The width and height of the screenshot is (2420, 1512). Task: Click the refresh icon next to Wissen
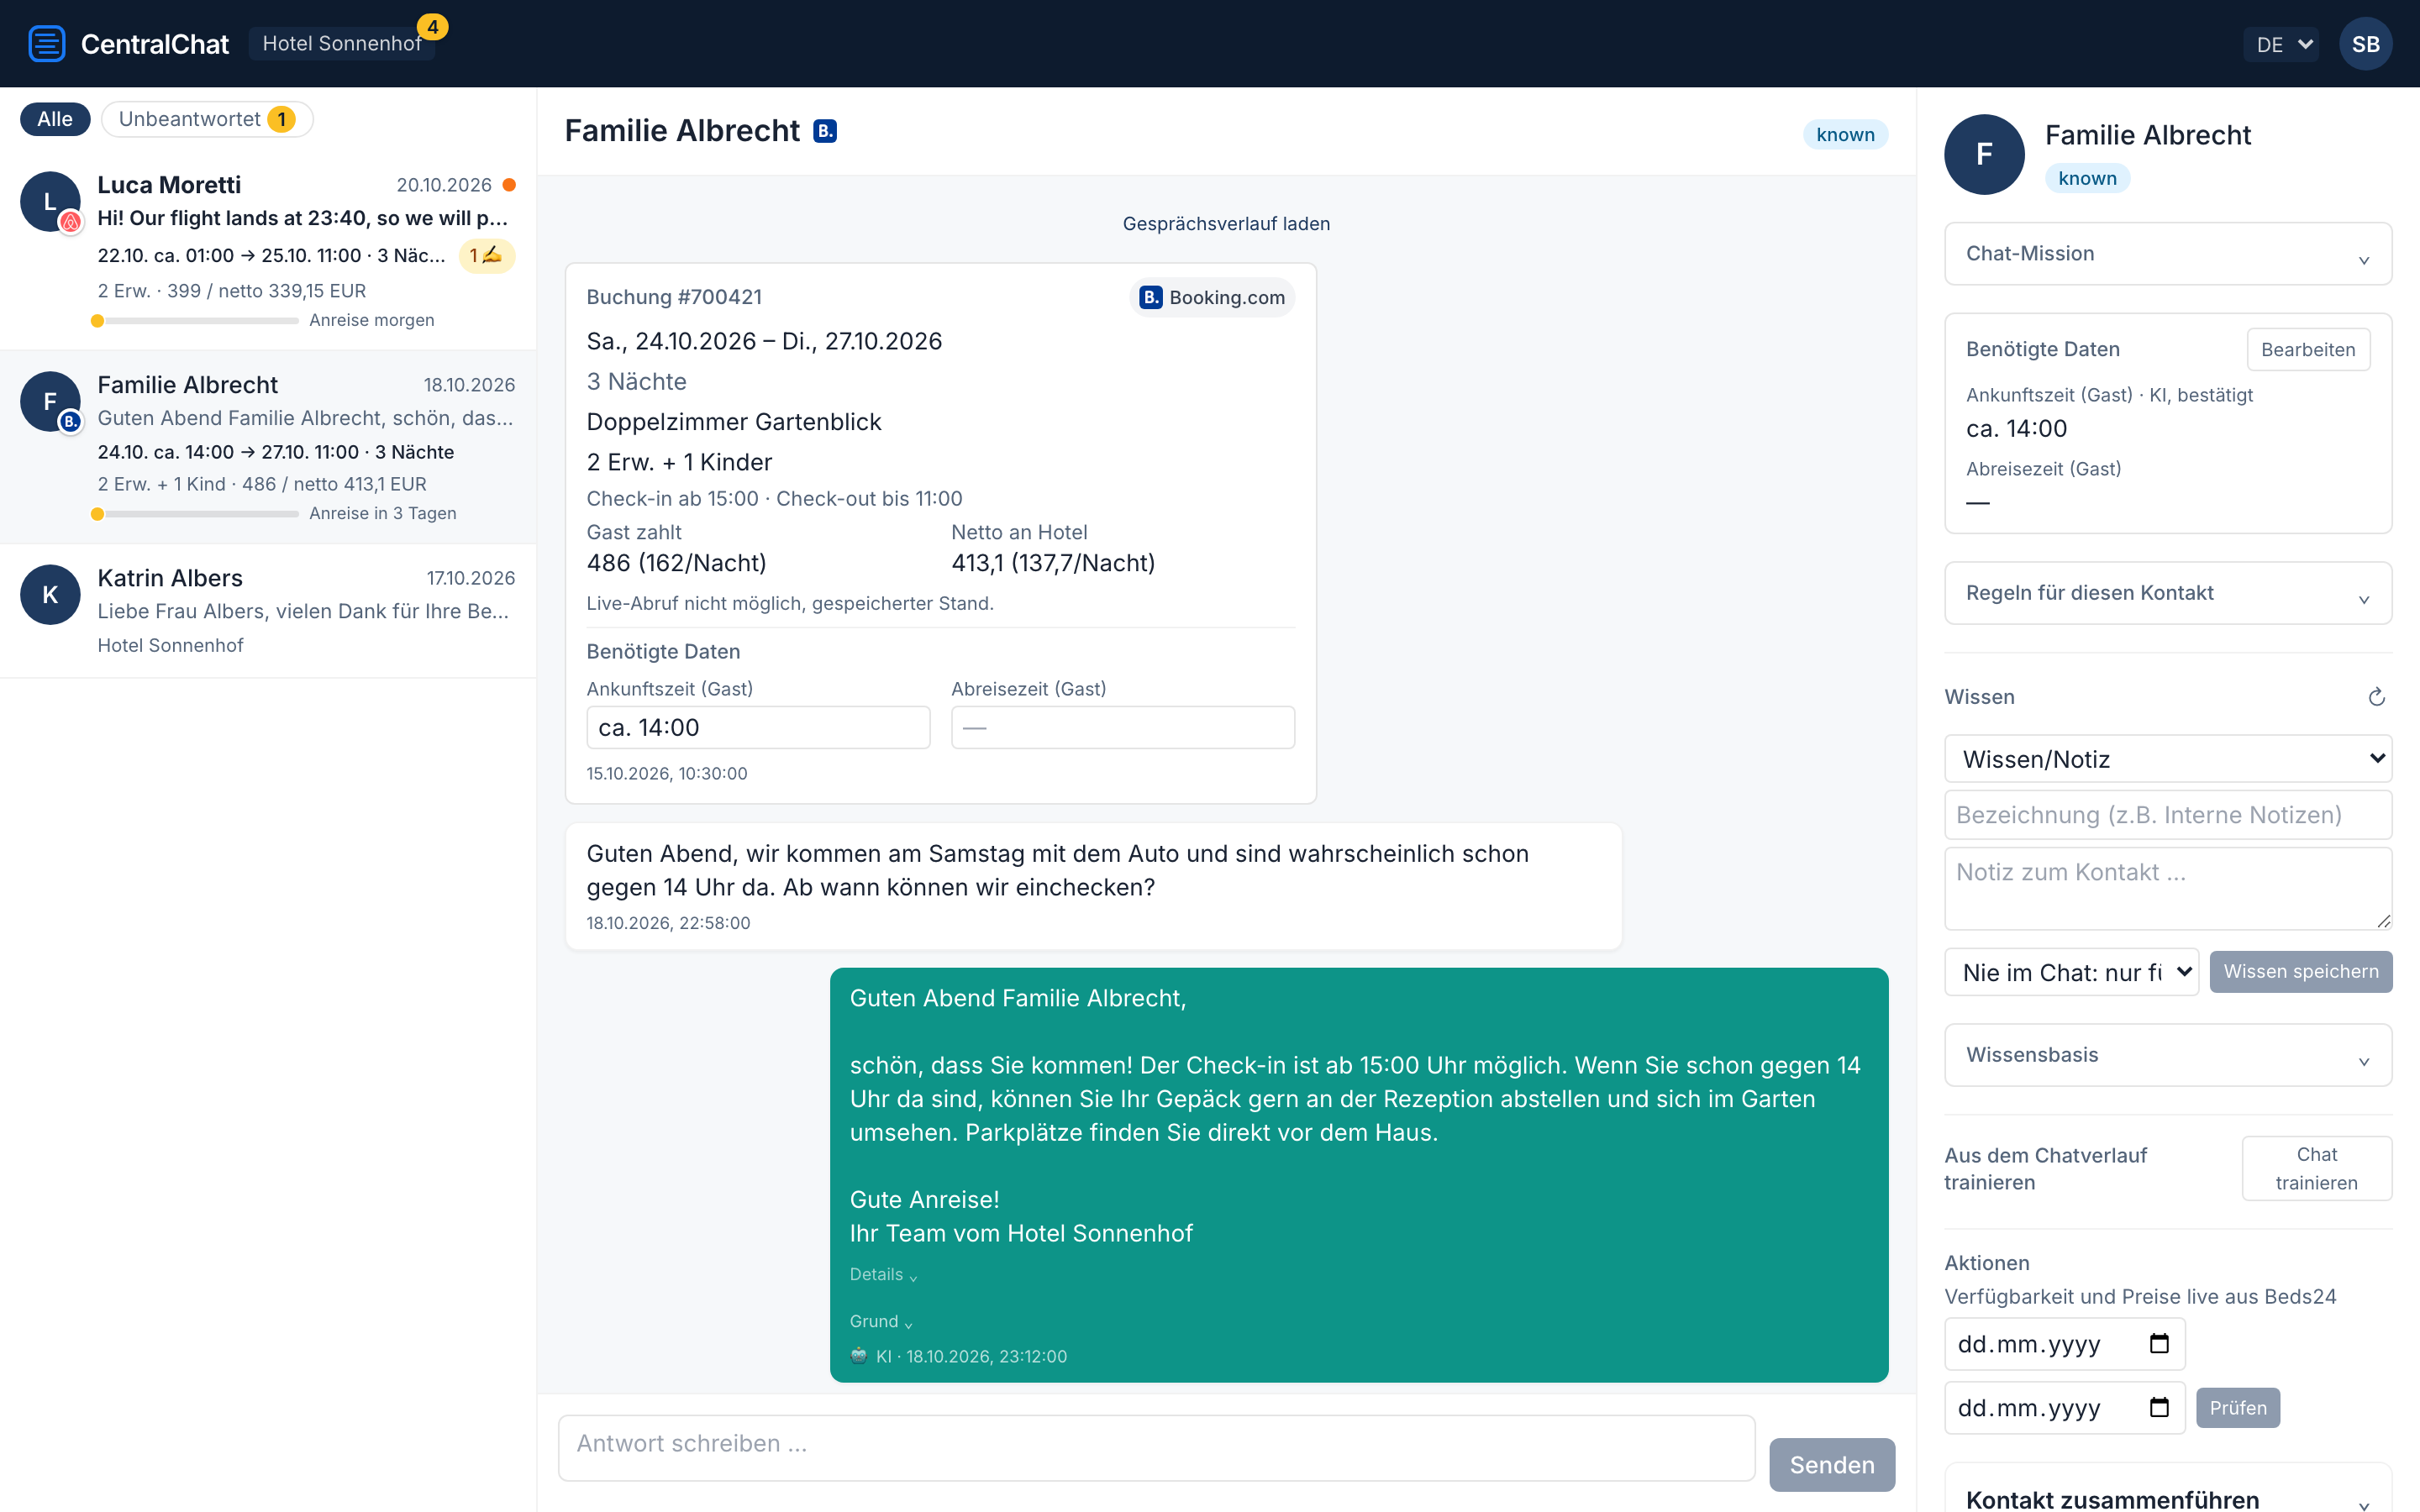[2376, 697]
